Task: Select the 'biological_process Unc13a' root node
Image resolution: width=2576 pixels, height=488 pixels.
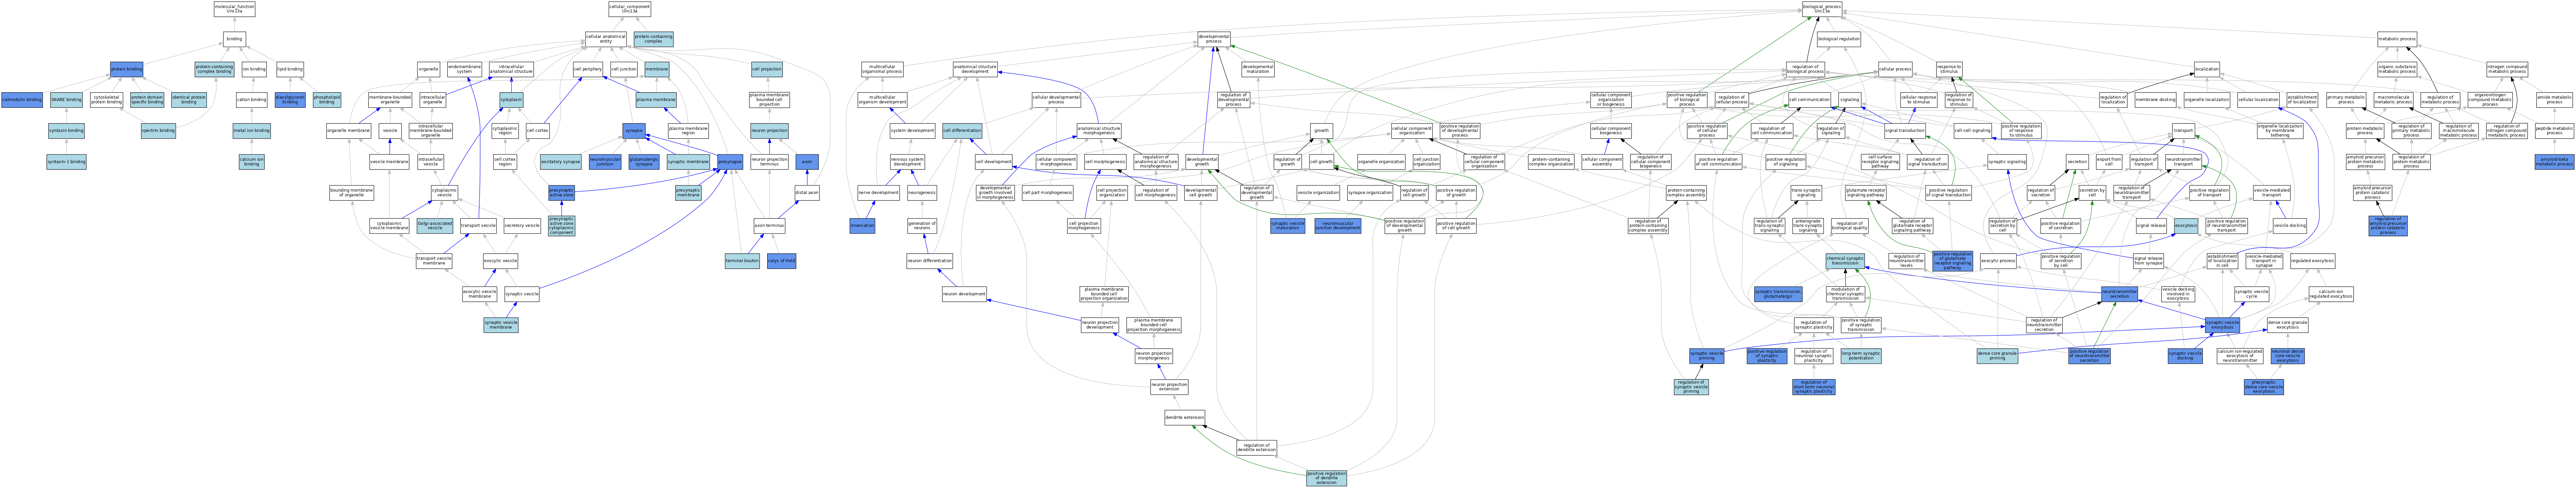Action: [1822, 9]
